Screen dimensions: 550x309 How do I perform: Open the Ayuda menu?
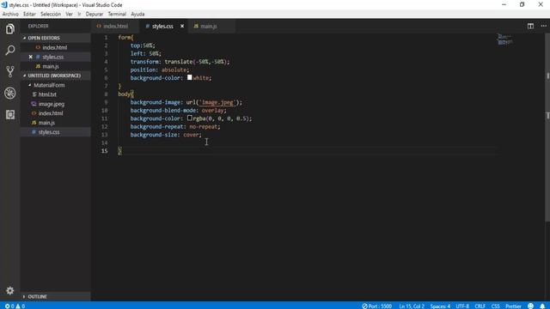(137, 14)
